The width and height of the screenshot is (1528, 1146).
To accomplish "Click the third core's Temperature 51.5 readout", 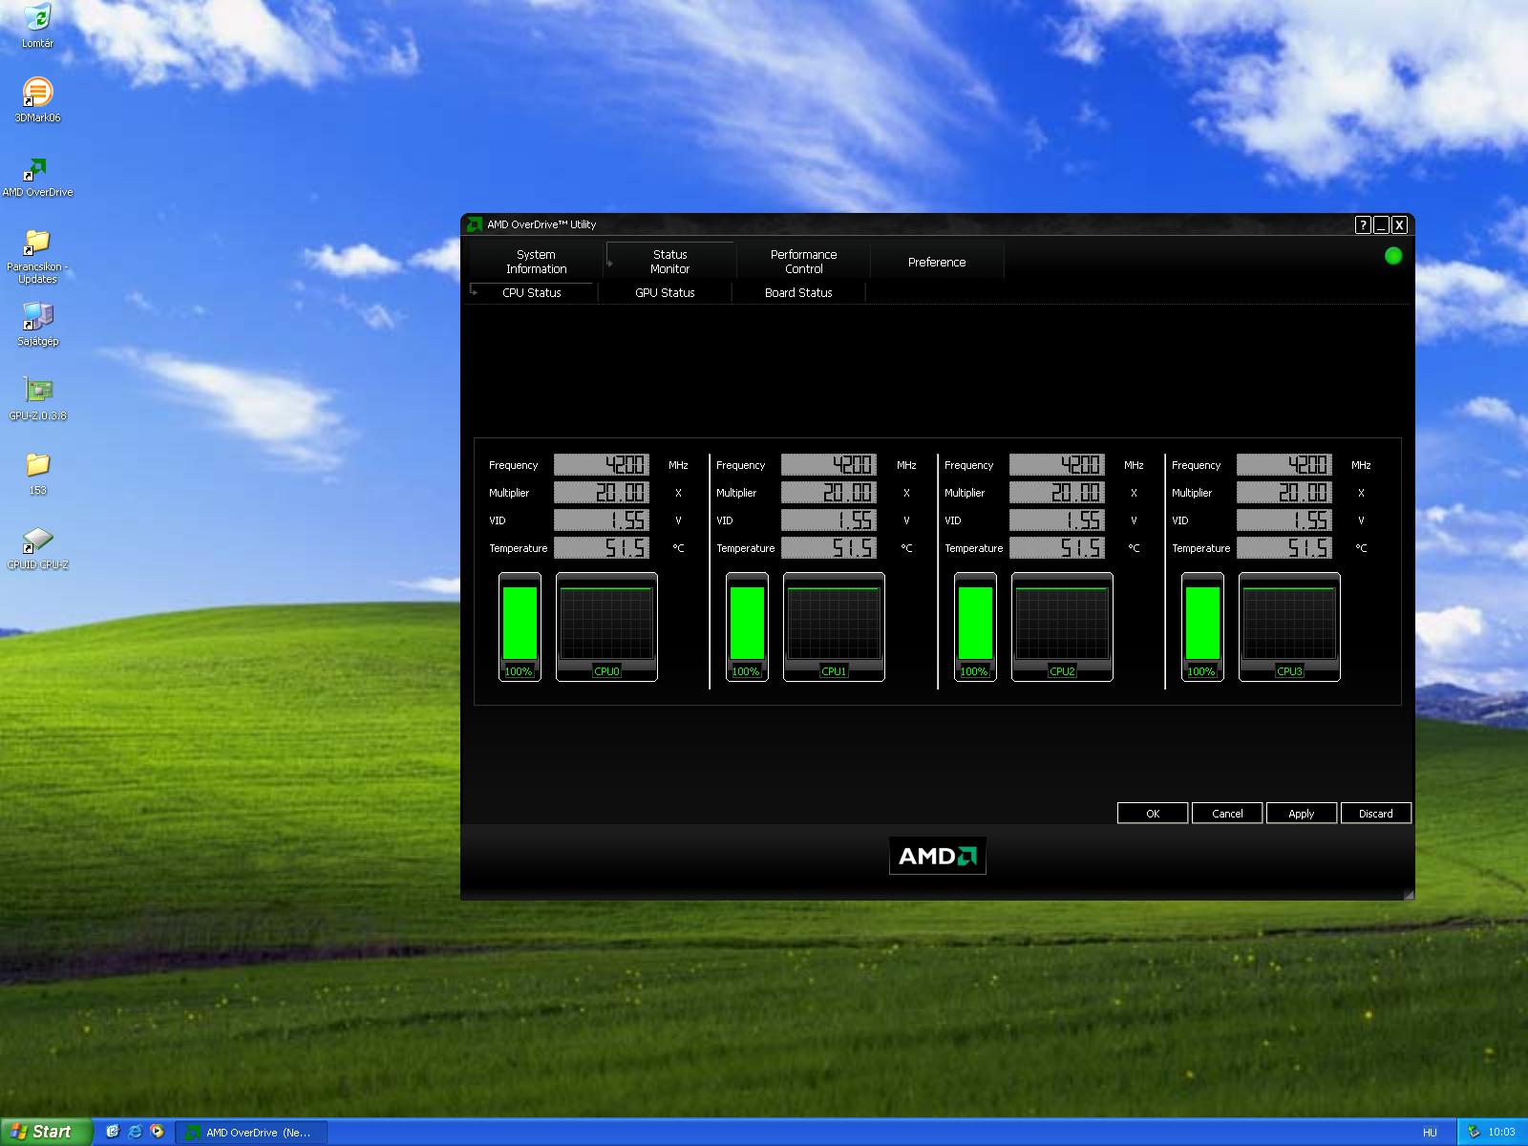I will pyautogui.click(x=1057, y=548).
